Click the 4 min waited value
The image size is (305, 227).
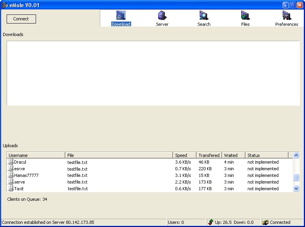coord(229,162)
